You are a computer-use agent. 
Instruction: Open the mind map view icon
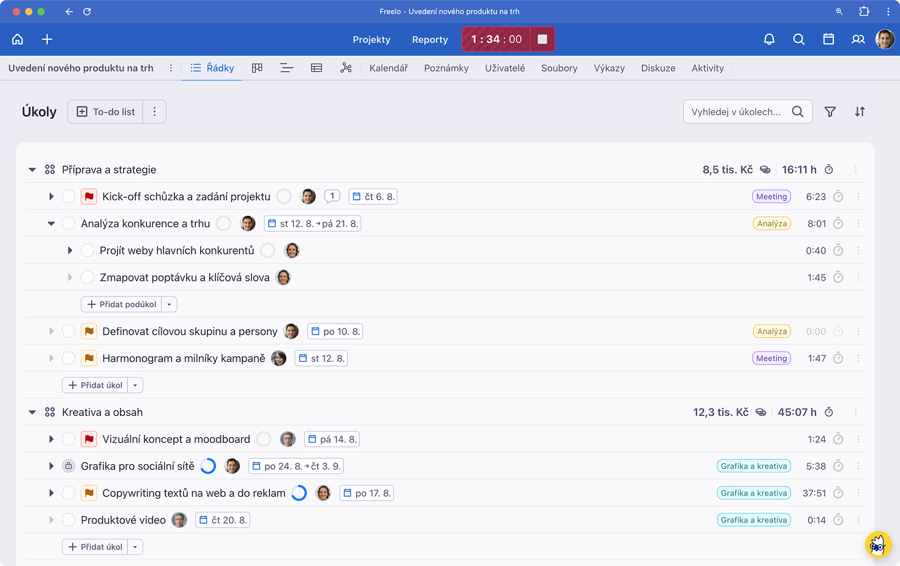346,68
